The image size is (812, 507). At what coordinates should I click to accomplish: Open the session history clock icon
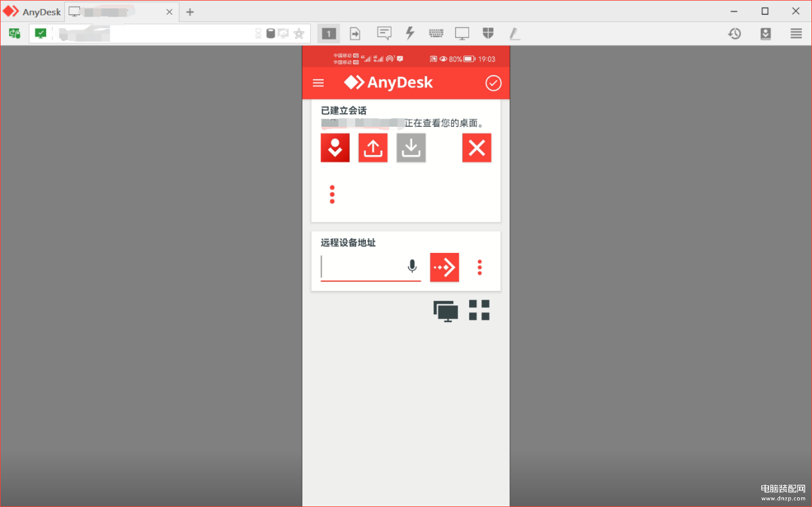734,33
